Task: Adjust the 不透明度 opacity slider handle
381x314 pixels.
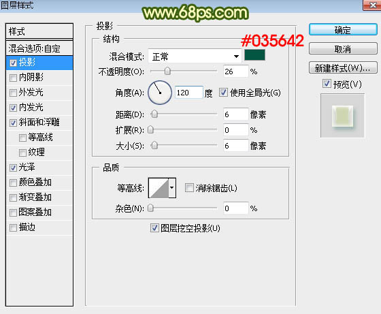Action: tap(167, 72)
